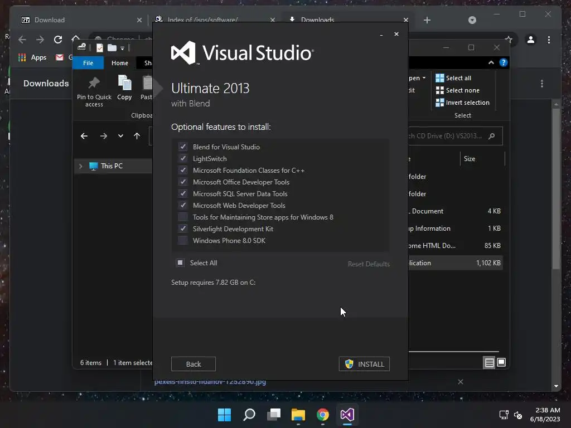Click New folder quick access icon
This screenshot has height=428, width=571.
[112, 48]
